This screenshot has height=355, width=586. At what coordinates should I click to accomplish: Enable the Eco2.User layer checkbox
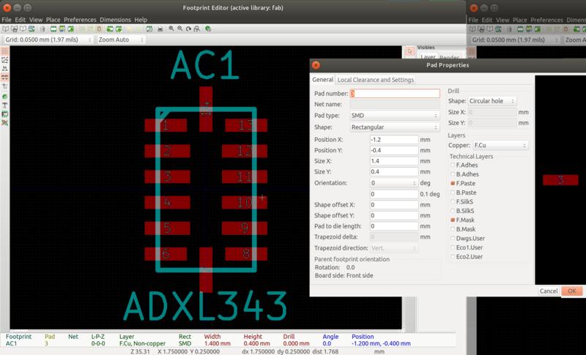(x=453, y=256)
